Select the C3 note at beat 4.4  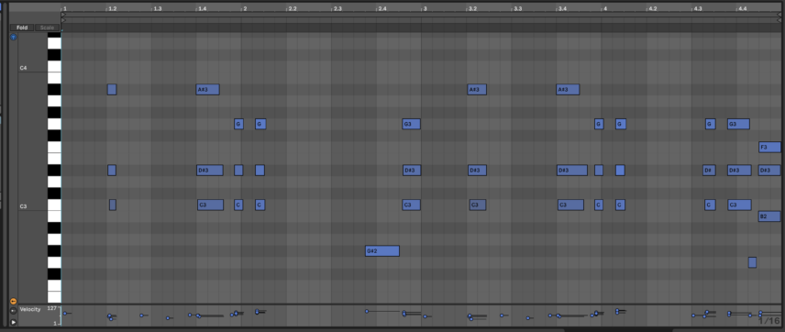tap(739, 205)
